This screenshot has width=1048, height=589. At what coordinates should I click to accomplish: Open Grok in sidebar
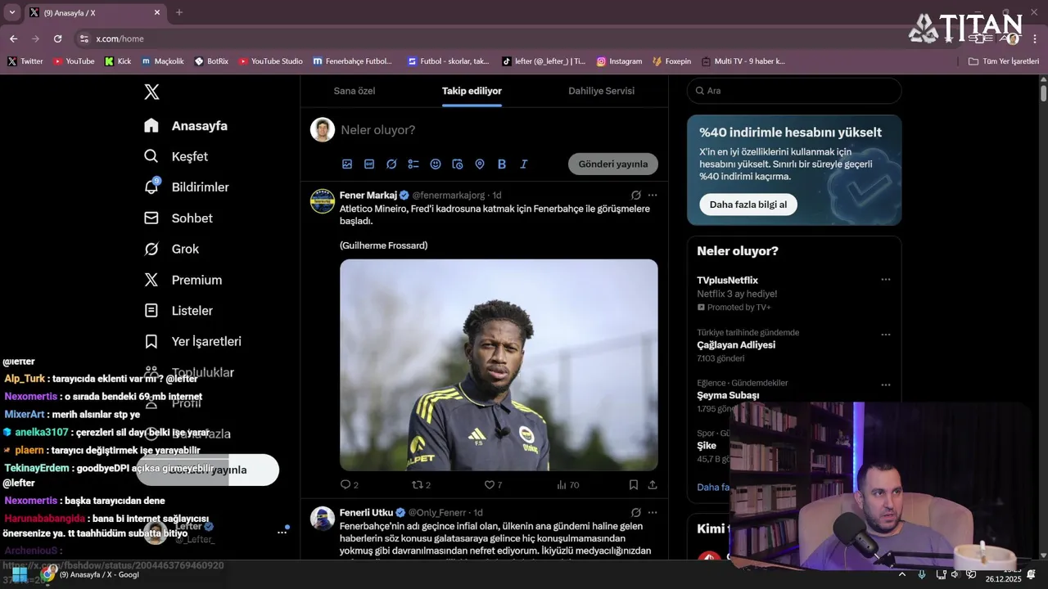[x=172, y=249]
